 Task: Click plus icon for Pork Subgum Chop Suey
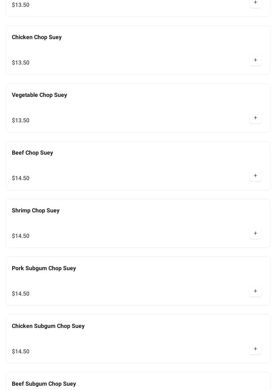click(255, 291)
